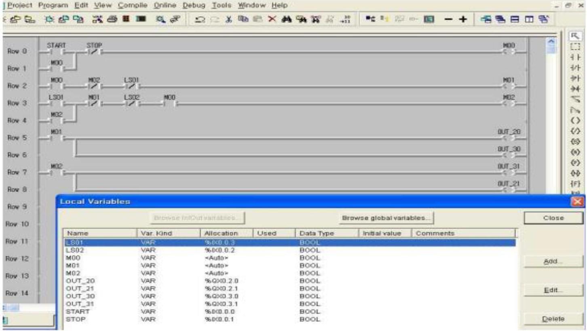Select the OUT_30 variable row
Screen dimensions: 587x331
click(289, 296)
